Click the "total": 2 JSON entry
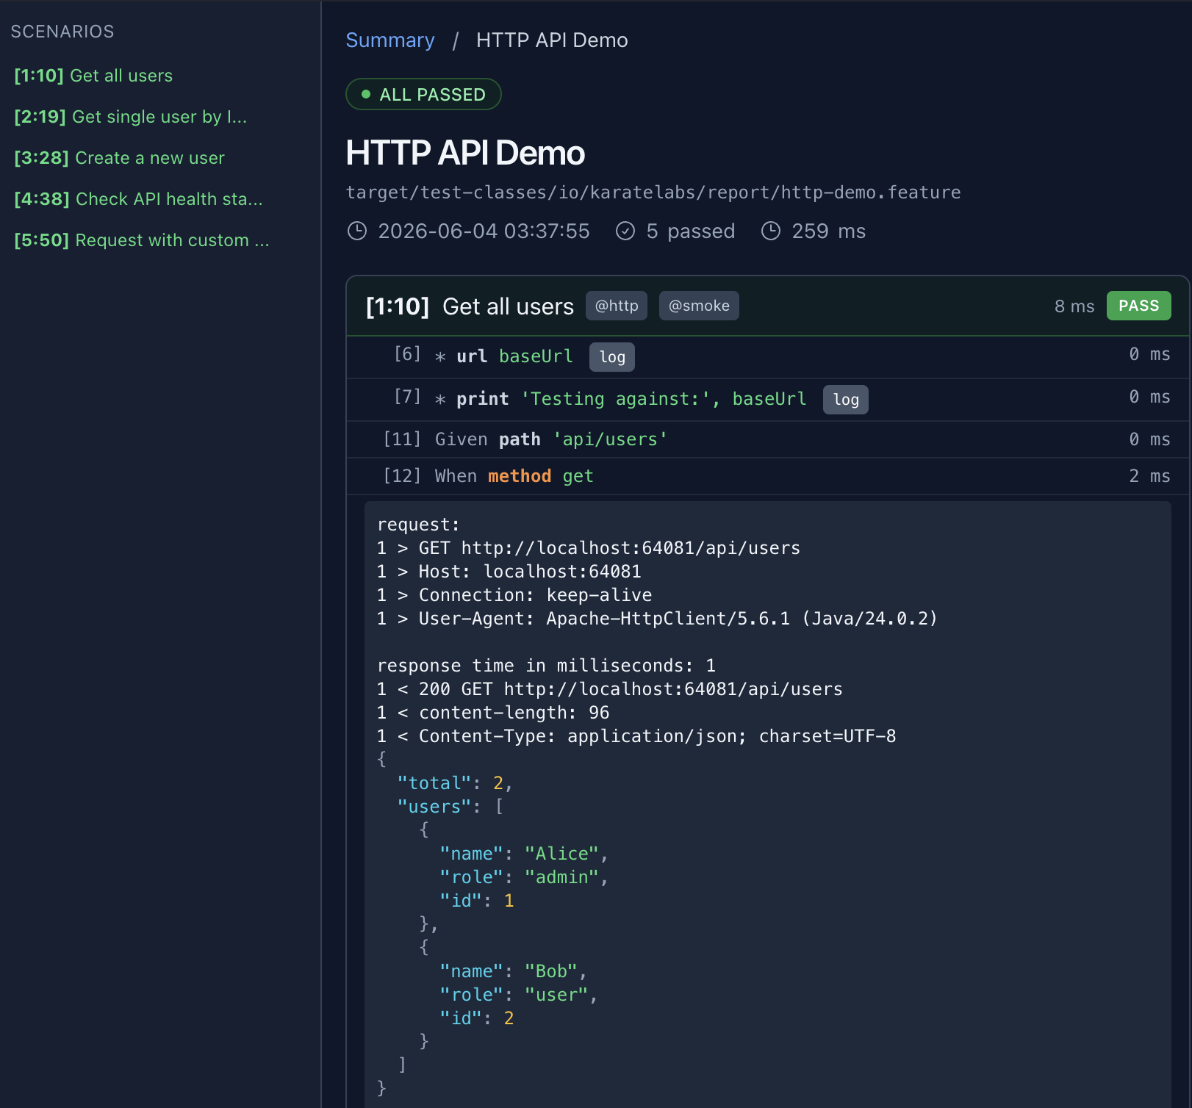The width and height of the screenshot is (1192, 1108). (x=455, y=783)
